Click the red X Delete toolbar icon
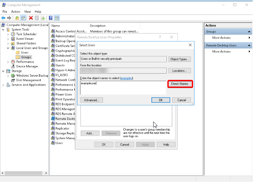253x182 pixels. point(31,18)
